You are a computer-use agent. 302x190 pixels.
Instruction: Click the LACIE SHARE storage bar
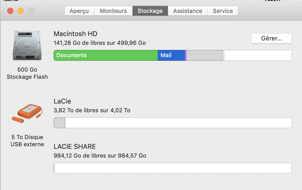point(173,168)
